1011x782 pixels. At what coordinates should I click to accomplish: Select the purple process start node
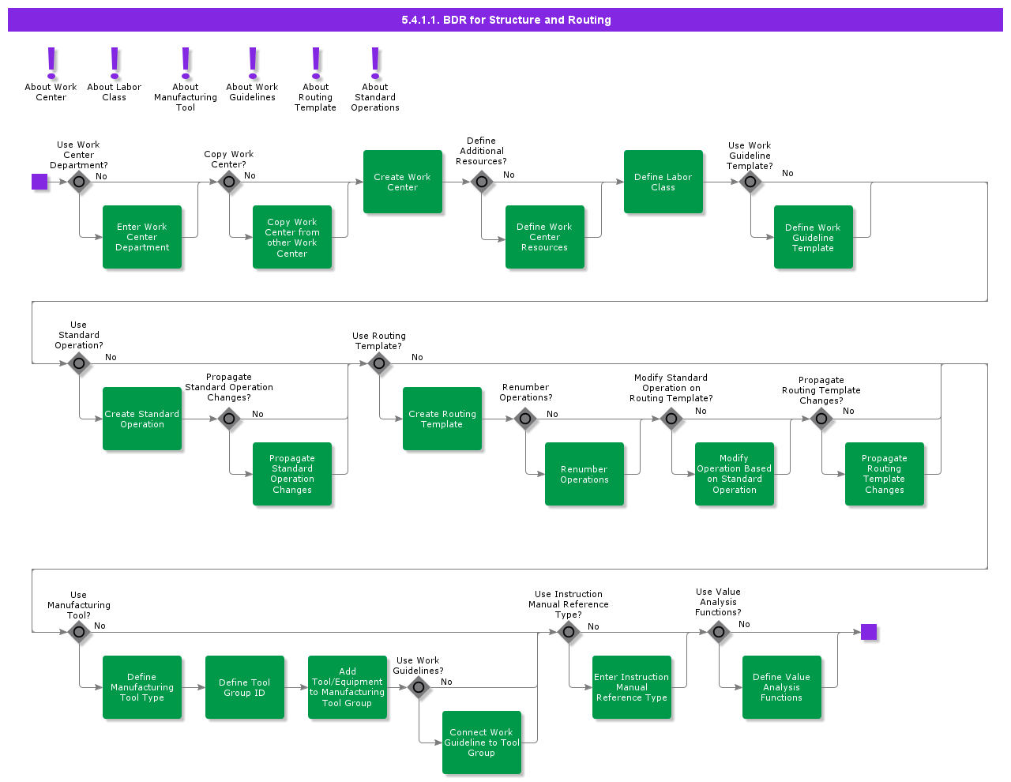(40, 182)
